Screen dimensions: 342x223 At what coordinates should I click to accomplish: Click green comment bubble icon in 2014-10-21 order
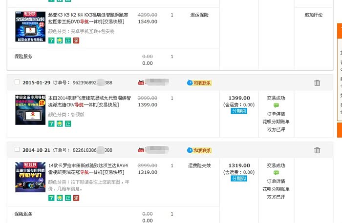(x=276, y=173)
